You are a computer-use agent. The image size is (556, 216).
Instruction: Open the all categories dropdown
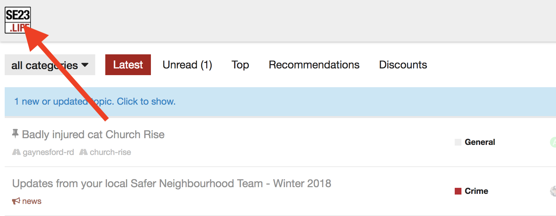(x=50, y=65)
